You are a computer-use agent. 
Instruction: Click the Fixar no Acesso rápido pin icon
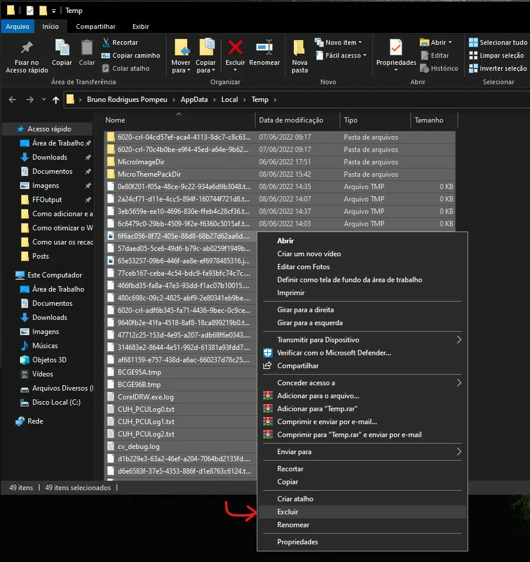coord(27,47)
